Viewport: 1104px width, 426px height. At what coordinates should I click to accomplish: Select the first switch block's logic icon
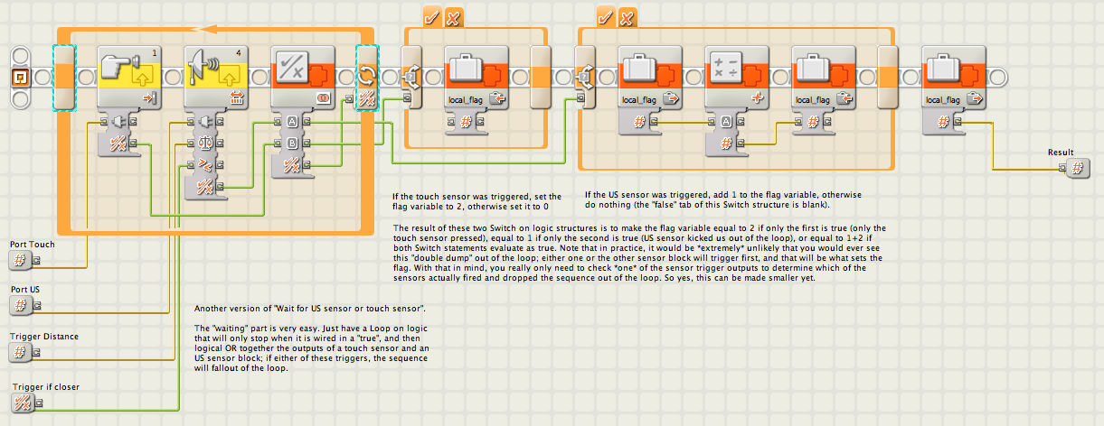(x=412, y=78)
